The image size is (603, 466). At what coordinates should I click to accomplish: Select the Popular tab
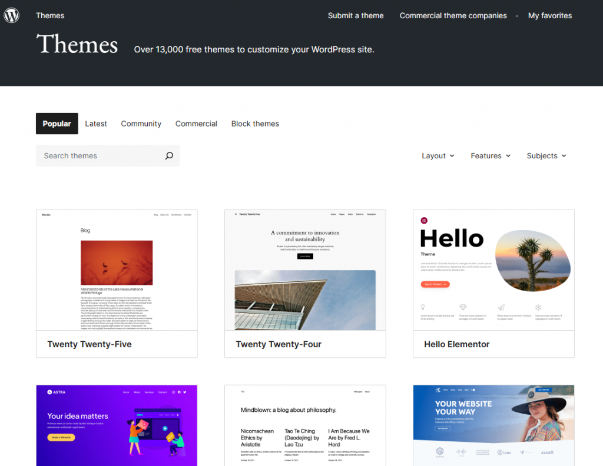[x=57, y=124]
